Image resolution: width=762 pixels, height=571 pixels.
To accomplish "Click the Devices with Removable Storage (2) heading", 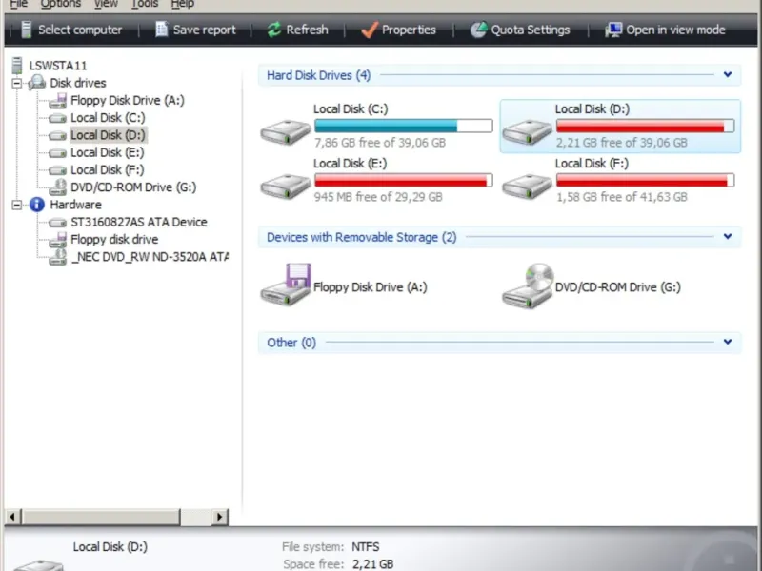I will pyautogui.click(x=362, y=237).
